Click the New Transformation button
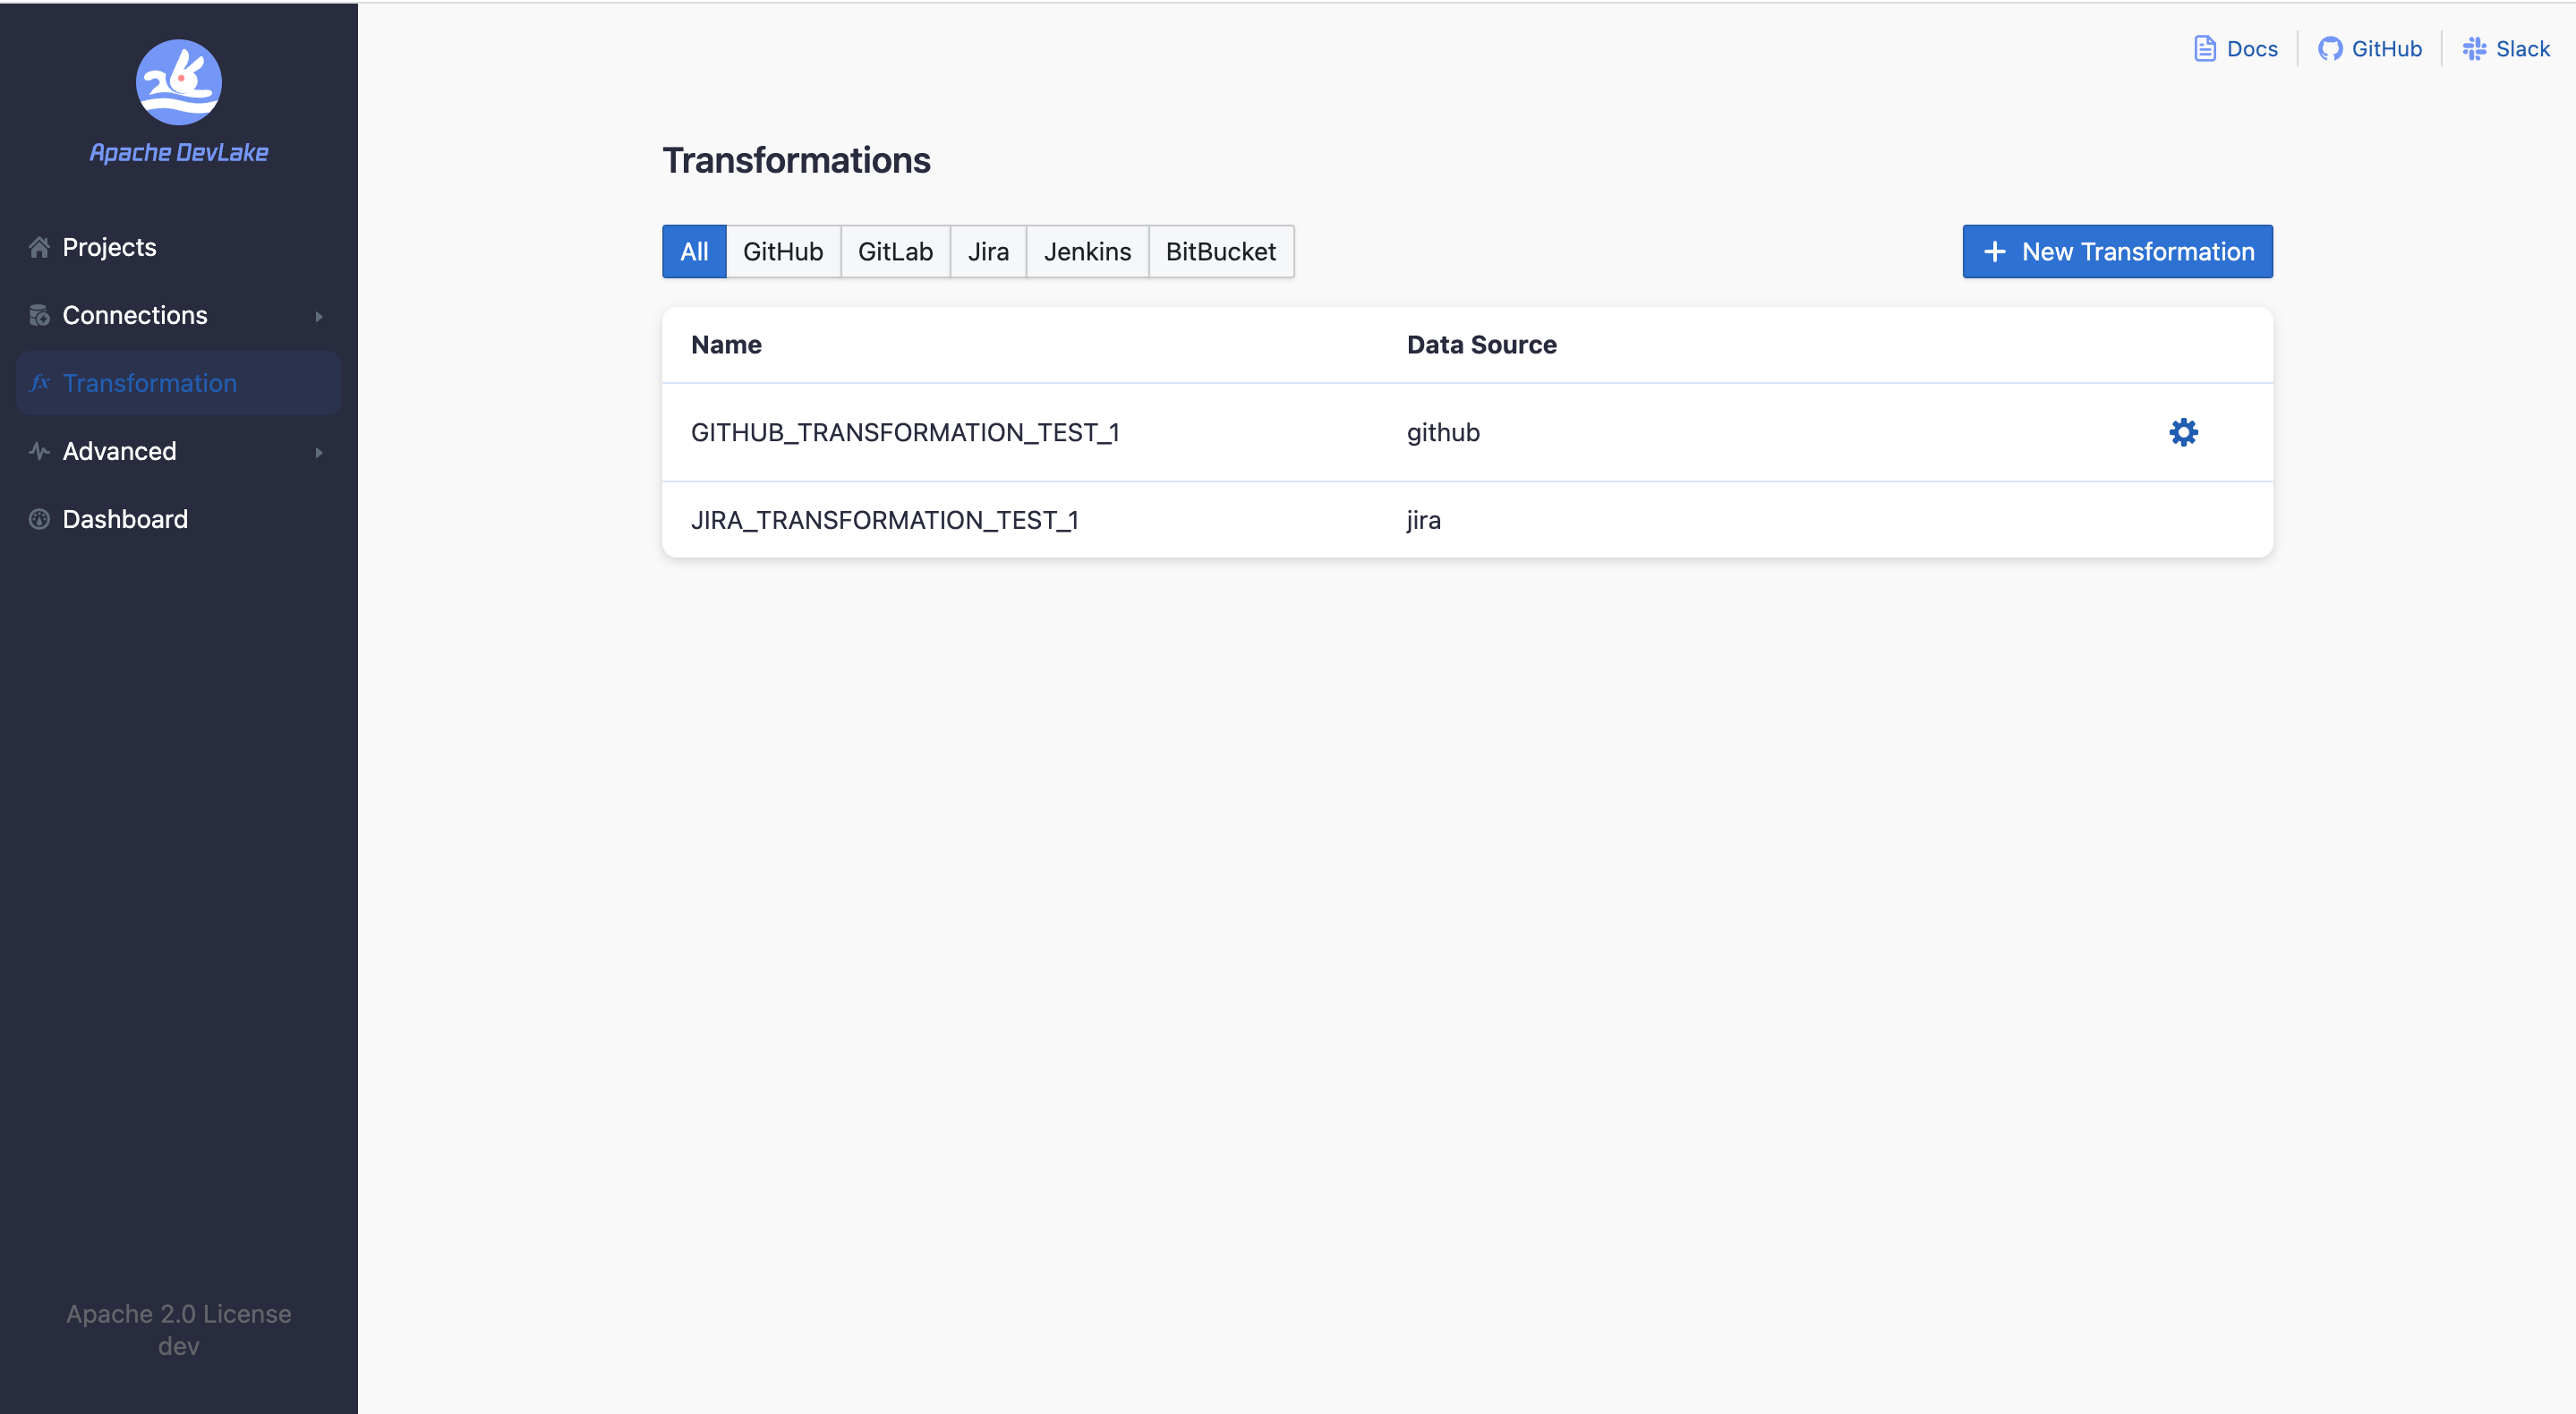2576x1414 pixels. [2116, 251]
